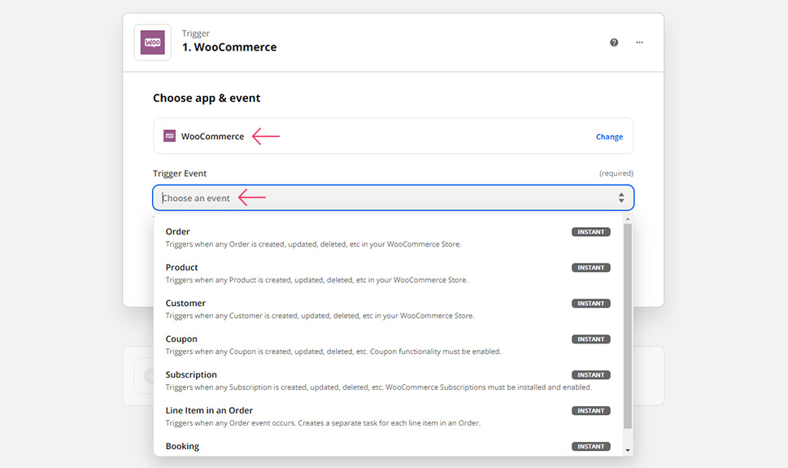Click the INSTANT badge for Subscription

(591, 375)
